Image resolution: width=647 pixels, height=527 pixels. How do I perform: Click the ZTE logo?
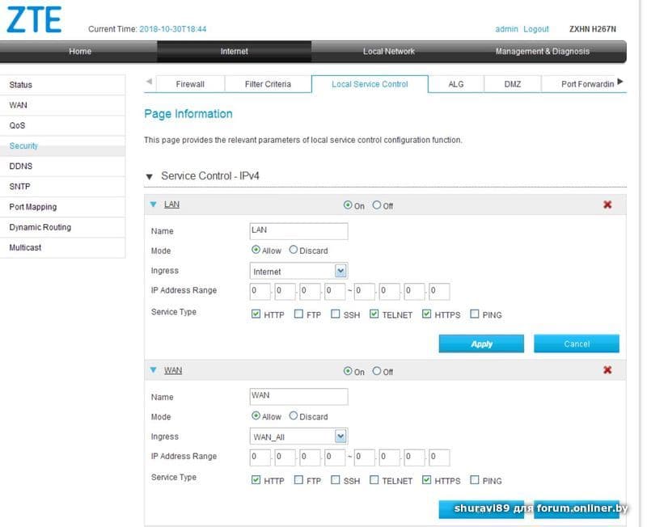(x=34, y=19)
